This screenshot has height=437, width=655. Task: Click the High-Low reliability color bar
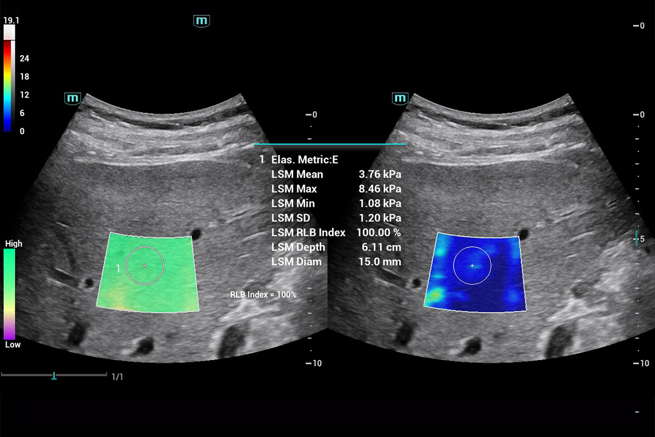pyautogui.click(x=9, y=294)
